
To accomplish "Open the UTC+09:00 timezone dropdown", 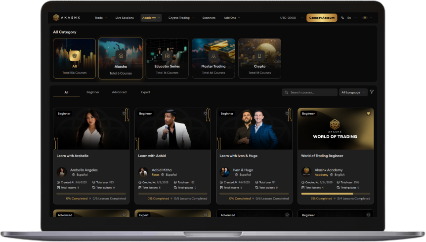I will [290, 18].
